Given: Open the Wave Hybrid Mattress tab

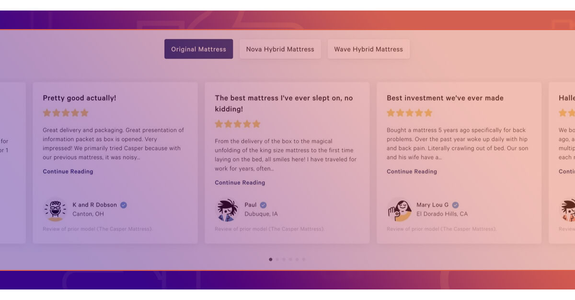Looking at the screenshot, I should point(368,49).
